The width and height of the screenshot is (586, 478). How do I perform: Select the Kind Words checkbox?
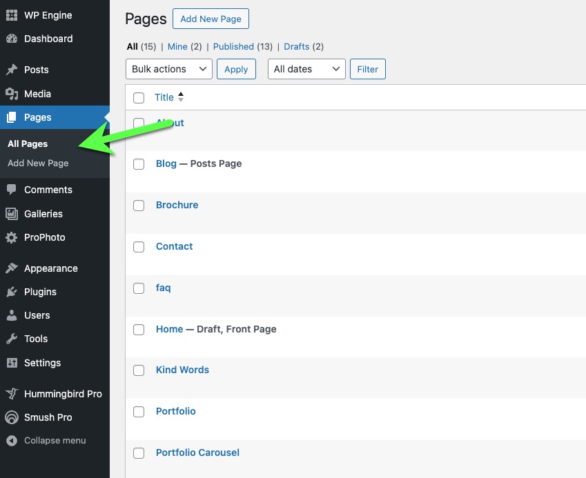[139, 370]
